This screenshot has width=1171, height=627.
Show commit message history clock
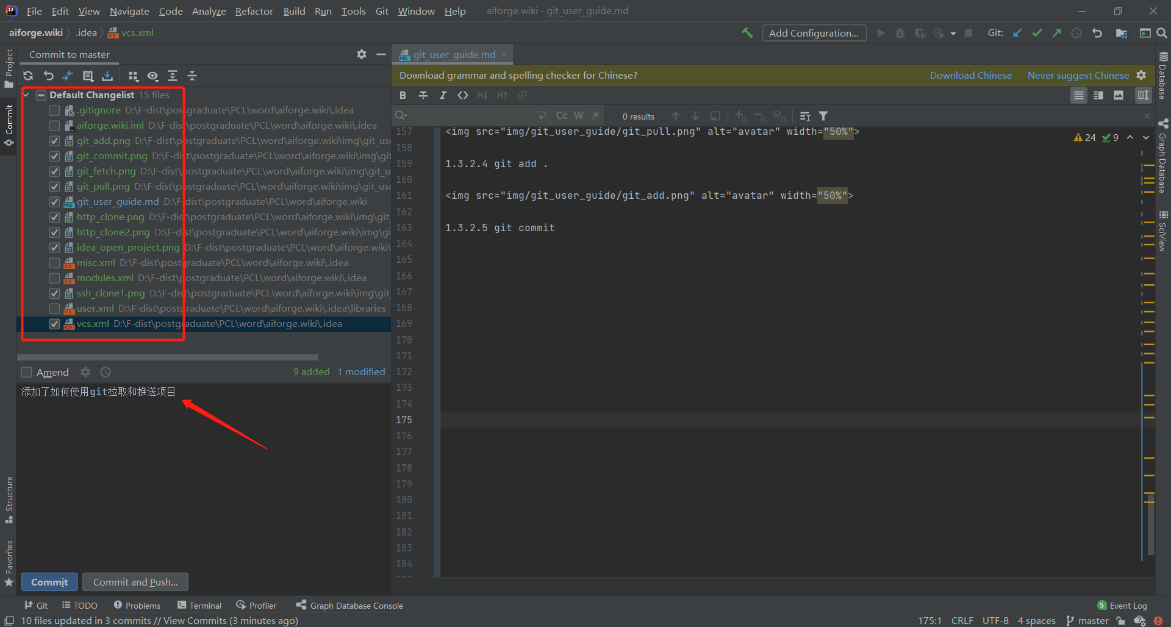106,372
